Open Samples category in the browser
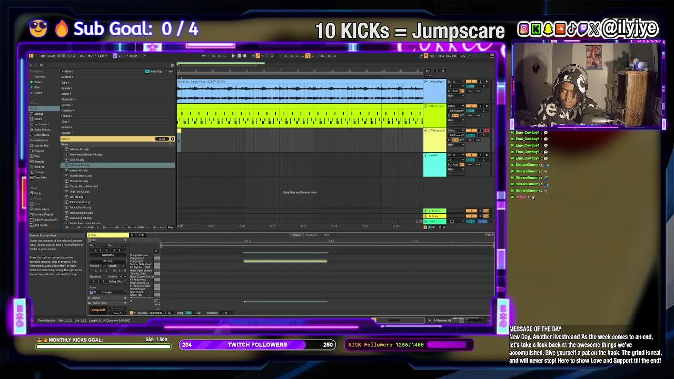Viewport: 674px width, 379px height. [38, 162]
